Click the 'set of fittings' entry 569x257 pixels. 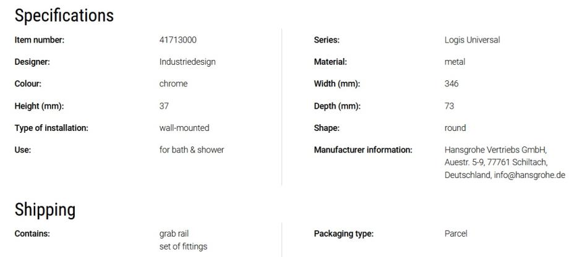pos(183,246)
